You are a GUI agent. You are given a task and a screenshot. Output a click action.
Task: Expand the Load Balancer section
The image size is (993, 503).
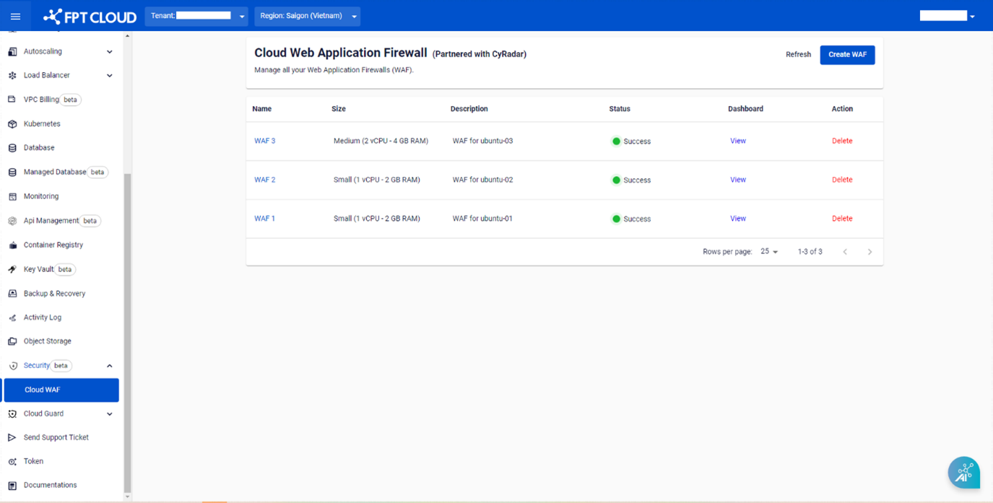(x=109, y=76)
